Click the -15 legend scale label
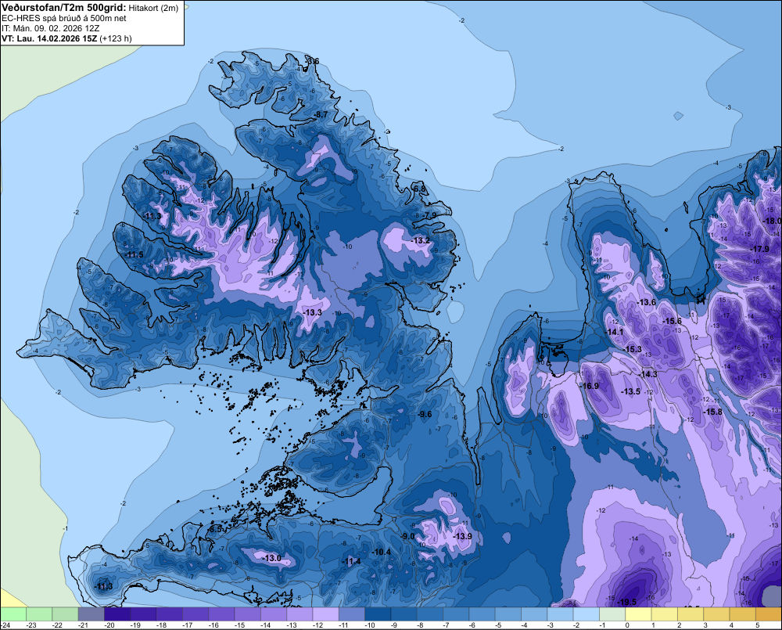Screen dimensions: 782x630 pyautogui.click(x=240, y=625)
